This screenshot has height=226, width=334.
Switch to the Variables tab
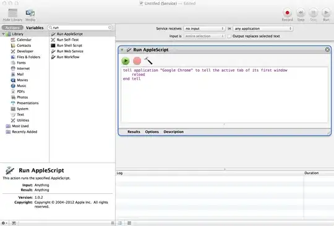(35, 28)
